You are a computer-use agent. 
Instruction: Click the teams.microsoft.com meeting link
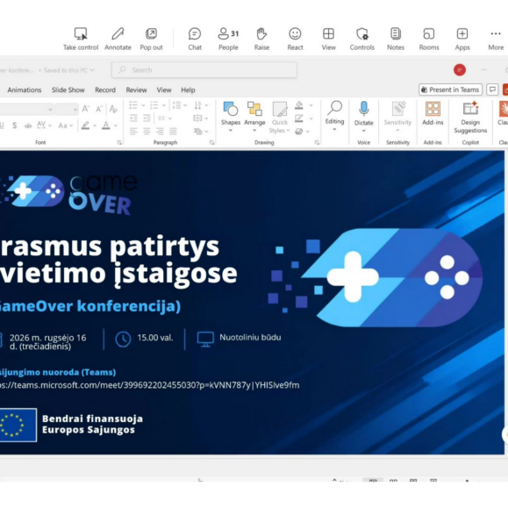pyautogui.click(x=150, y=385)
